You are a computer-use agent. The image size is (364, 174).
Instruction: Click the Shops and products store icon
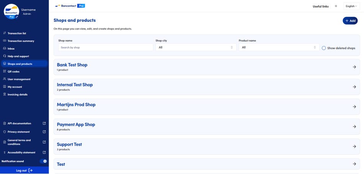pos(5,64)
